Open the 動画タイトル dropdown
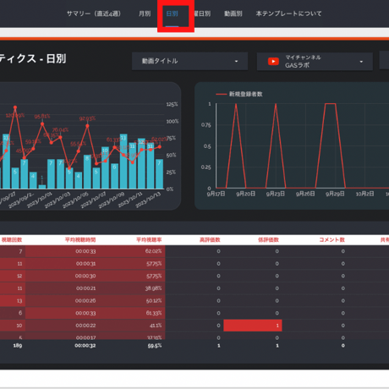 tap(189, 61)
